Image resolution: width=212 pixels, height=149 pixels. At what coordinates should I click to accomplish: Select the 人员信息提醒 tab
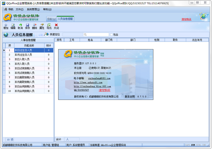(x=65, y=19)
